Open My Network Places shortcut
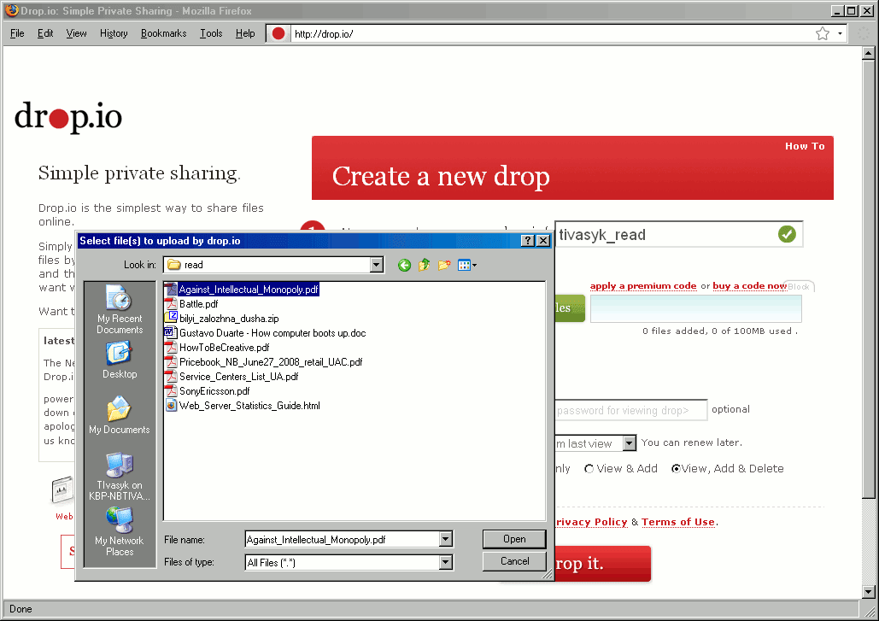The width and height of the screenshot is (879, 621). coord(120,531)
